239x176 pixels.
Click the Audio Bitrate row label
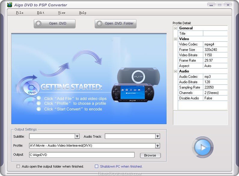pos(190,82)
